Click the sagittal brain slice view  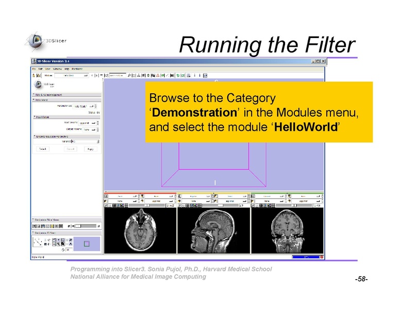click(x=214, y=231)
